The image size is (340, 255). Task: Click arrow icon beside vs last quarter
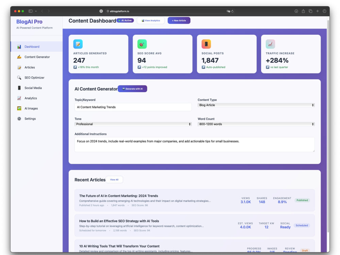[x=268, y=67]
